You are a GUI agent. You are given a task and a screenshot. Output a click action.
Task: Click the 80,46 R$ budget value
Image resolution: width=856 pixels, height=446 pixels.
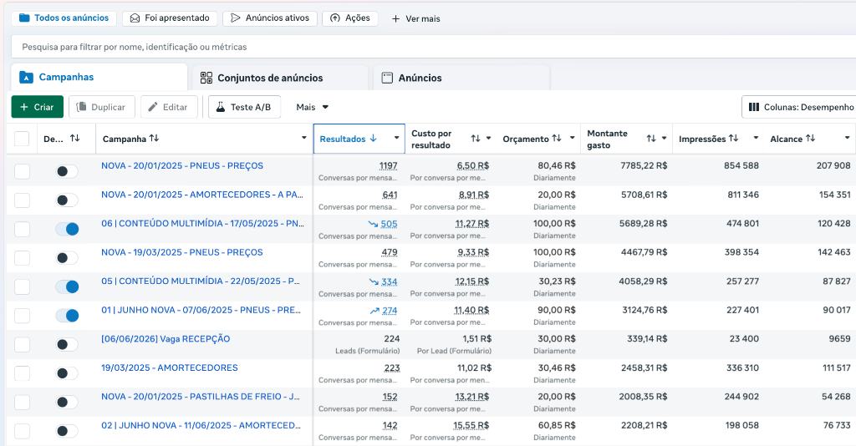pyautogui.click(x=556, y=165)
